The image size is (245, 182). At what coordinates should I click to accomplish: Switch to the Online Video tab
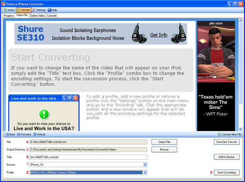point(37,16)
